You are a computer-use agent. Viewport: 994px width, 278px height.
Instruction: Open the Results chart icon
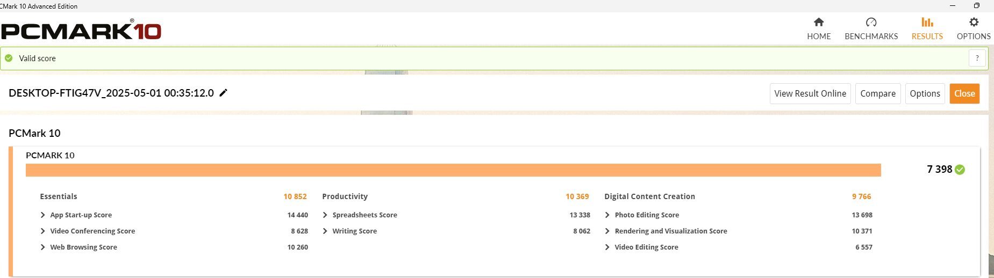coord(927,22)
